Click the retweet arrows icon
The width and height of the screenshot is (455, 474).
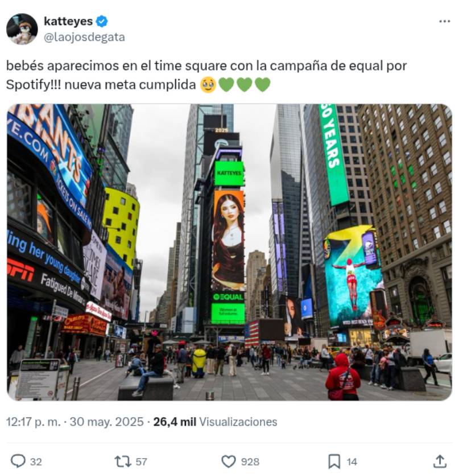123,461
